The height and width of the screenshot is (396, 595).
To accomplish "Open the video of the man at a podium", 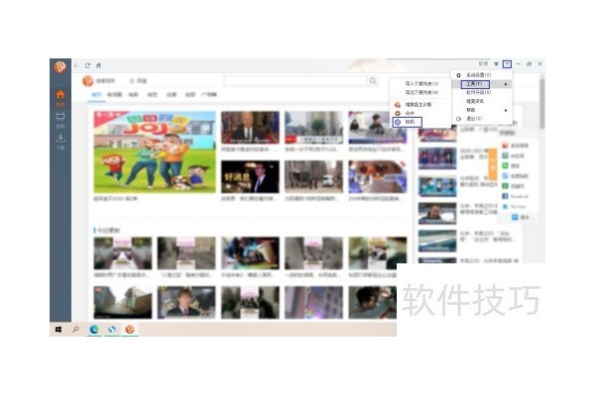I will [x=250, y=128].
